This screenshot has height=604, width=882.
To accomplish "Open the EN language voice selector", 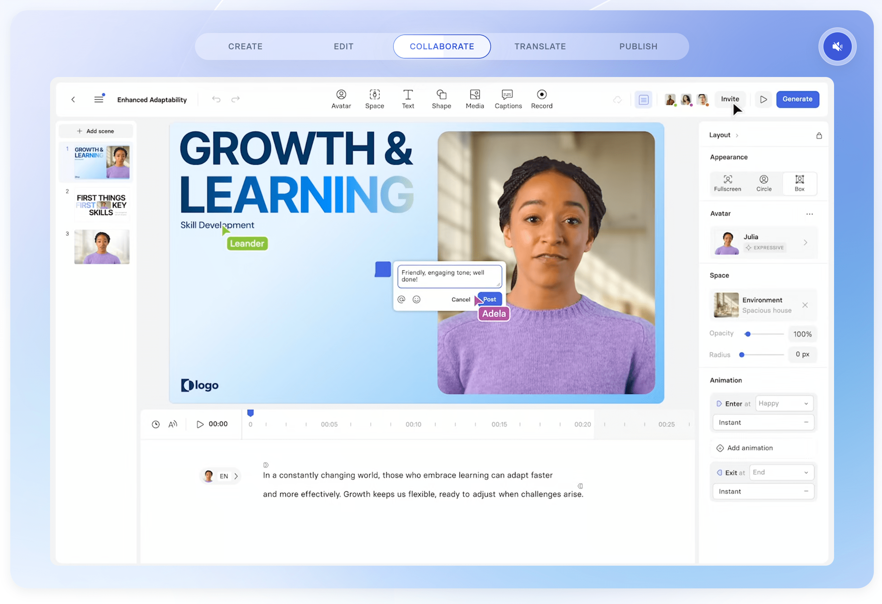I will pos(220,476).
